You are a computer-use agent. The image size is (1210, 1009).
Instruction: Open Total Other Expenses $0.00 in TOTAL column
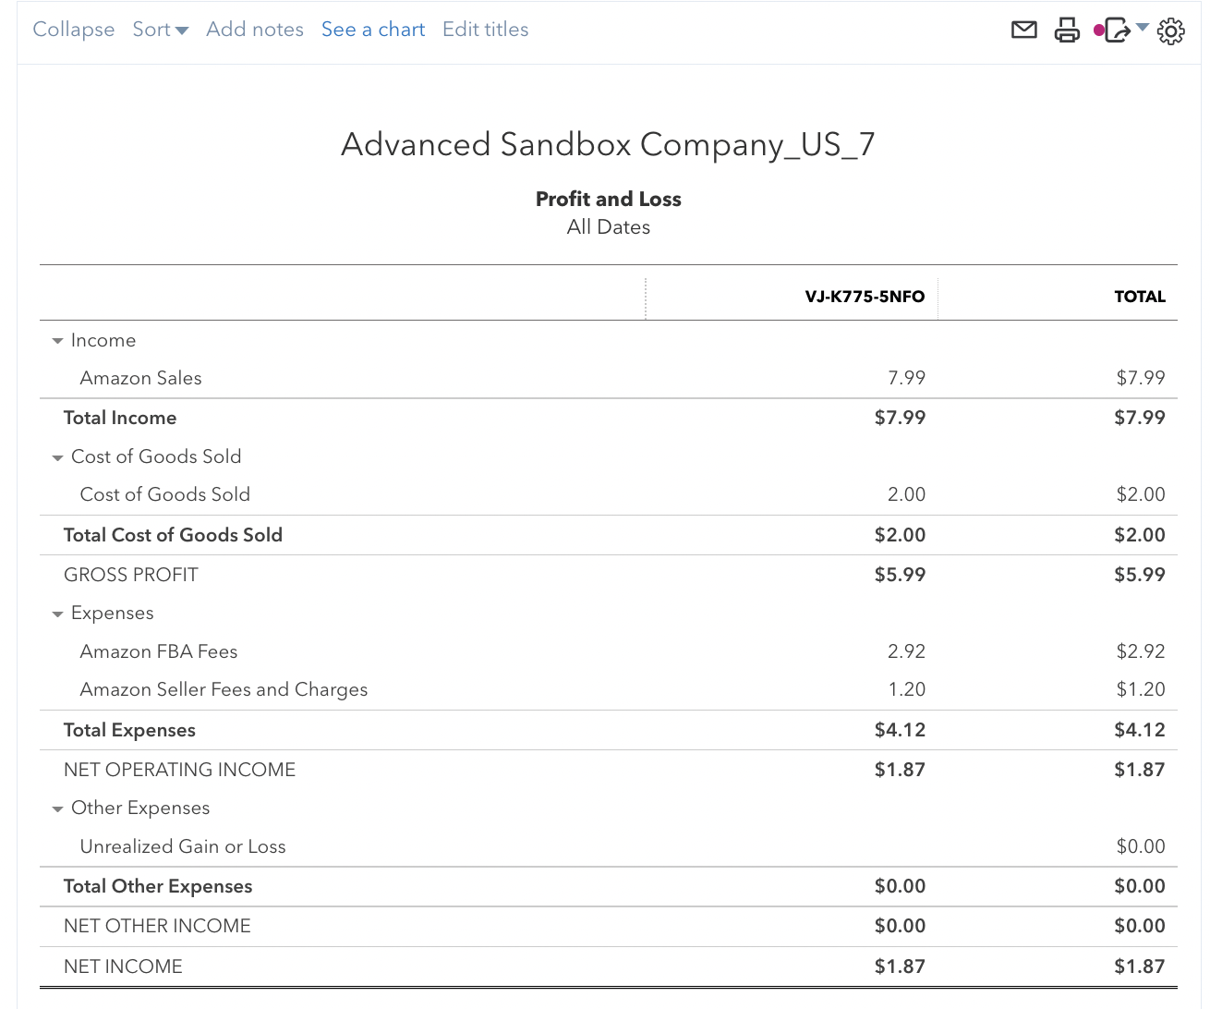pyautogui.click(x=1140, y=886)
